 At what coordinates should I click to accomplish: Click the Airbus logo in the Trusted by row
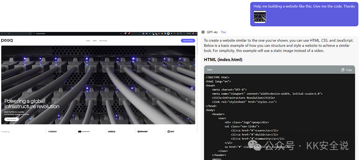tap(112, 132)
